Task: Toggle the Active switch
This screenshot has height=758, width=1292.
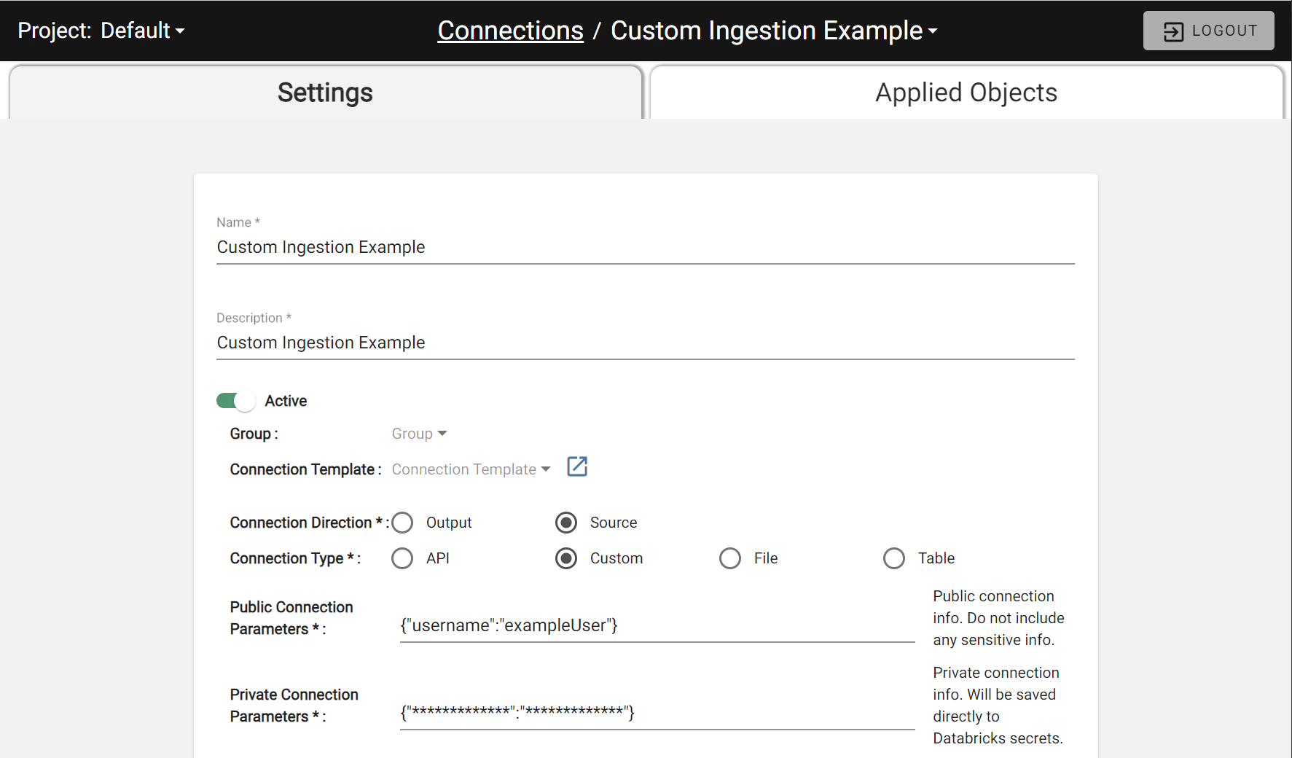Action: [235, 401]
